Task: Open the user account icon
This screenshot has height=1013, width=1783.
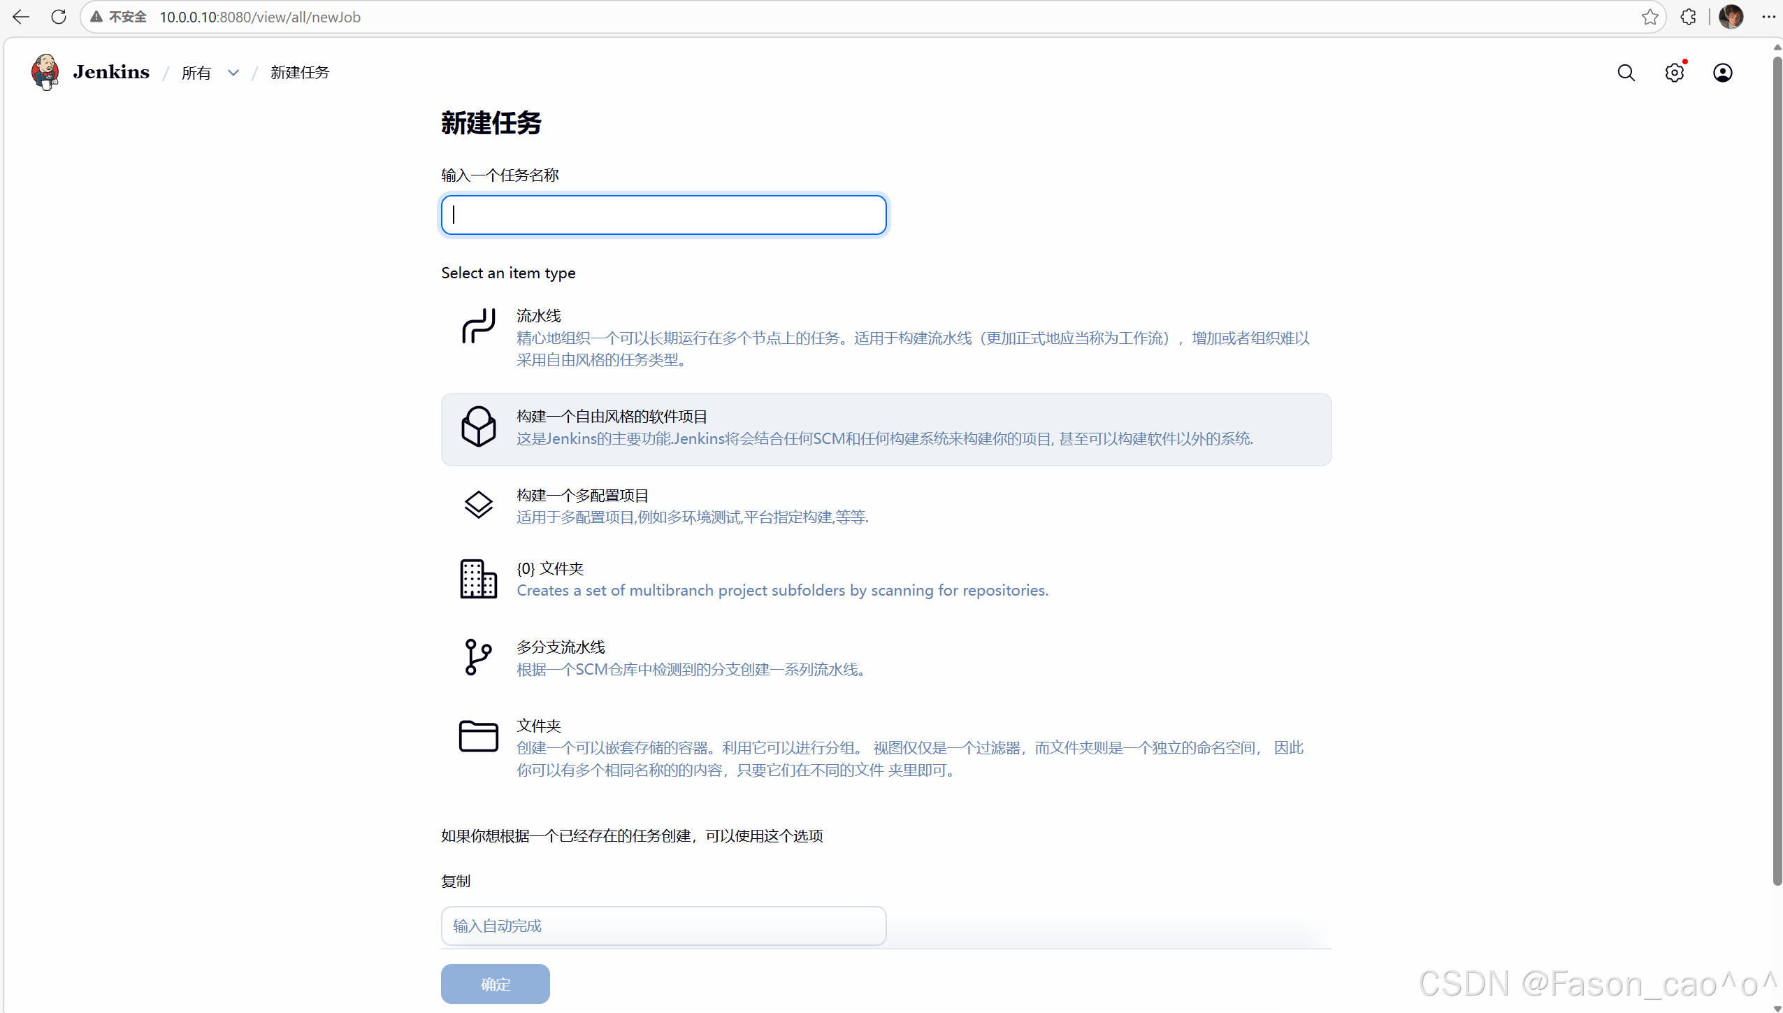Action: click(x=1722, y=73)
